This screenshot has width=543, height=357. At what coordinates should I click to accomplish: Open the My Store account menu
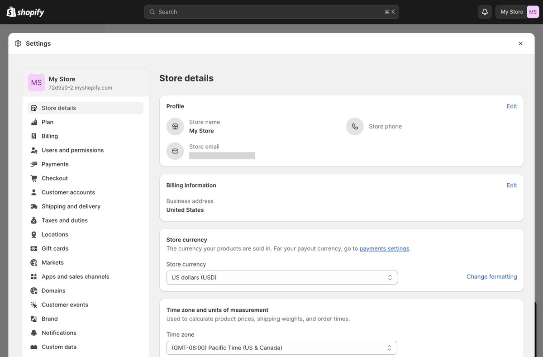[x=517, y=12]
